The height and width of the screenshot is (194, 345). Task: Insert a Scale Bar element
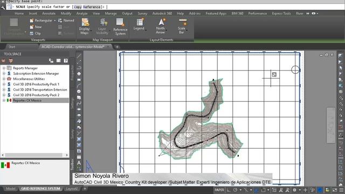[182, 26]
